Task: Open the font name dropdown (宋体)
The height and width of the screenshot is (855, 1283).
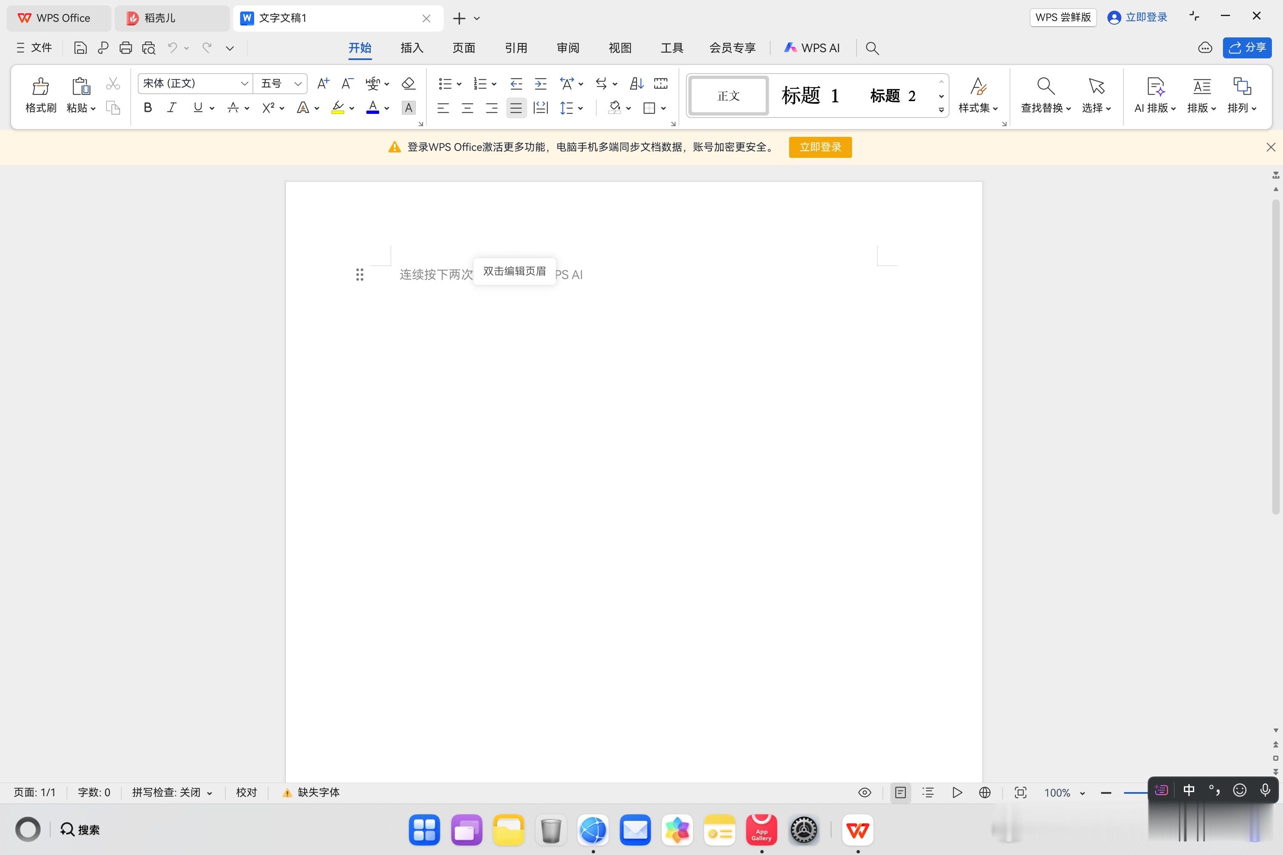Action: [245, 83]
